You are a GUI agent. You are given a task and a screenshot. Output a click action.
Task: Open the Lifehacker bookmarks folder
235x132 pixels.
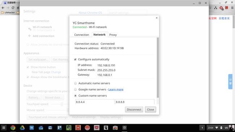click(8, 12)
